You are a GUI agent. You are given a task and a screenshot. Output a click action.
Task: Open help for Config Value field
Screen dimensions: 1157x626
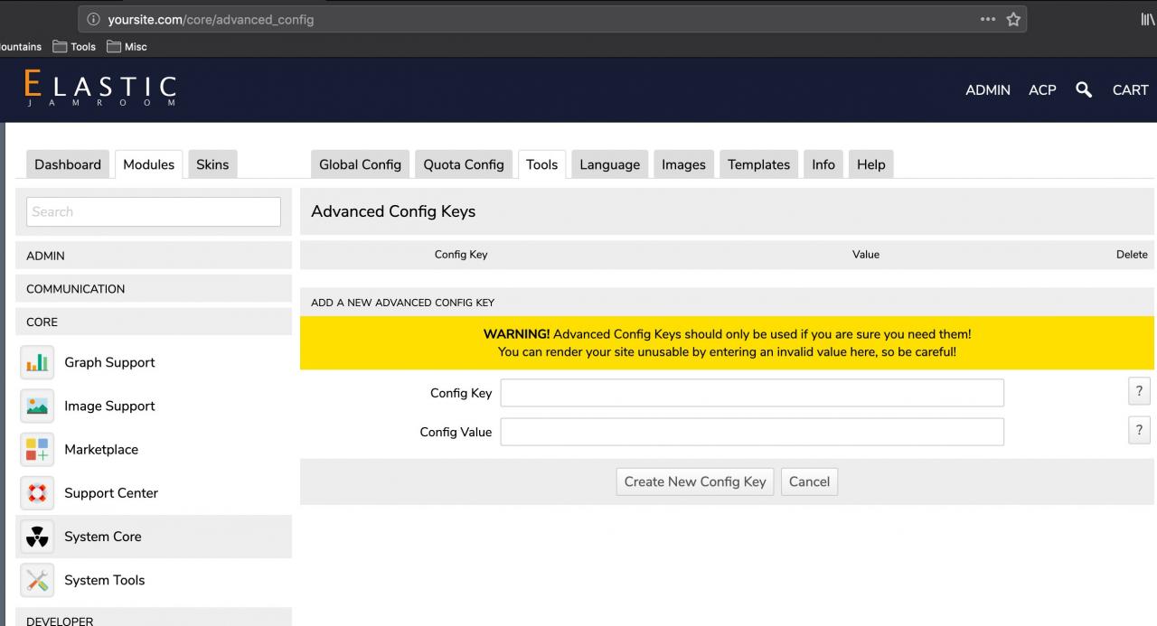1139,431
